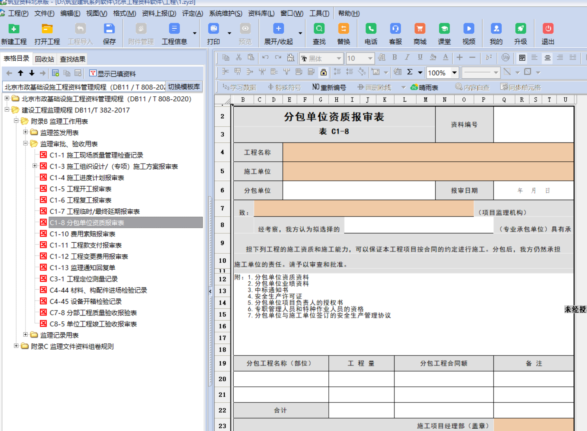Open 客服 customer service

[395, 34]
